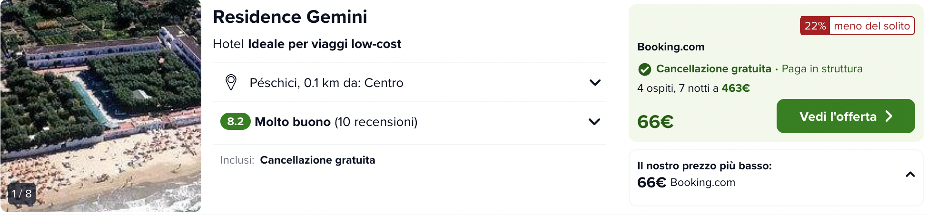Open the Residence Gemini hotel title
The image size is (927, 215).
pyautogui.click(x=290, y=17)
